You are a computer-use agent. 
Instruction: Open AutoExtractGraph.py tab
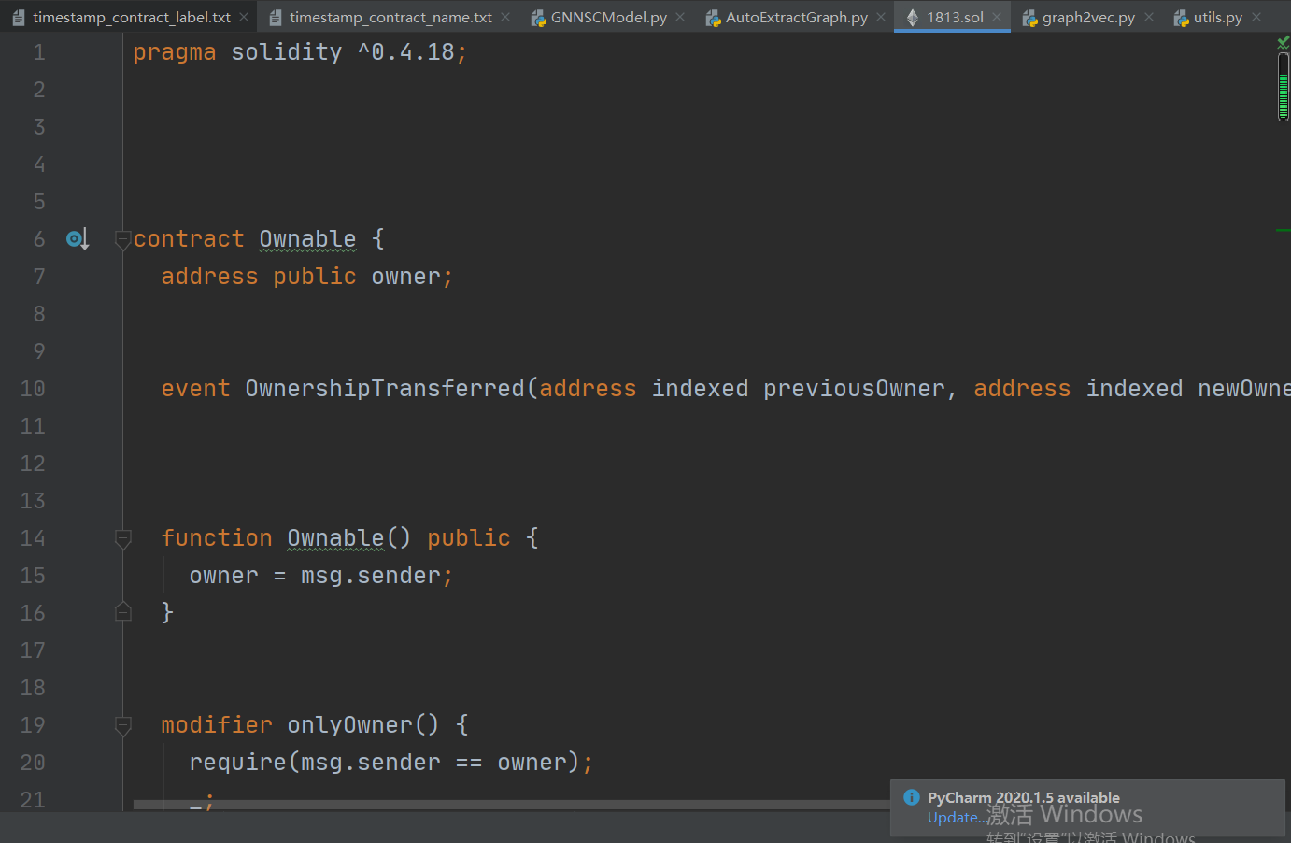pos(796,17)
